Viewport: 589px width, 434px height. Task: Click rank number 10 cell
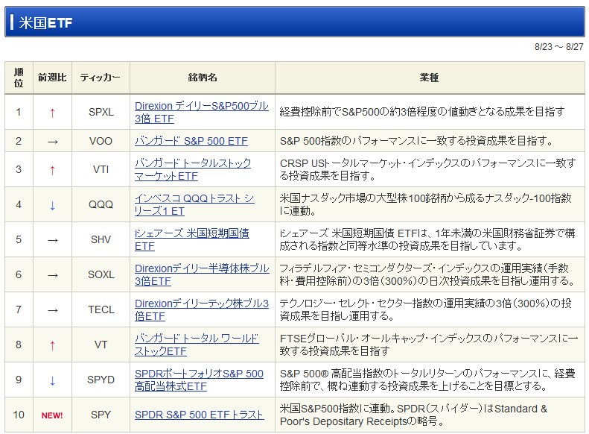point(19,415)
